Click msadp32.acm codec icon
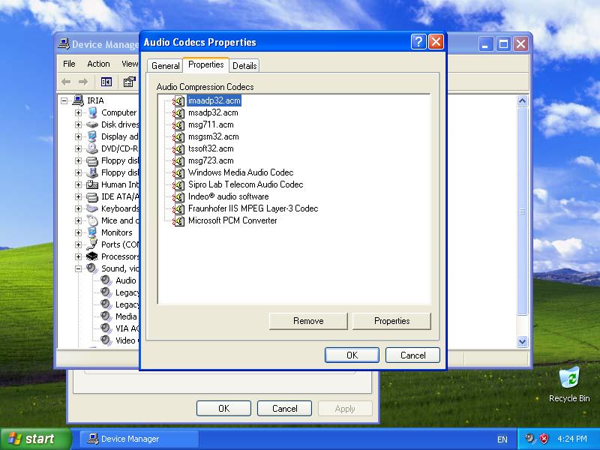 point(178,112)
